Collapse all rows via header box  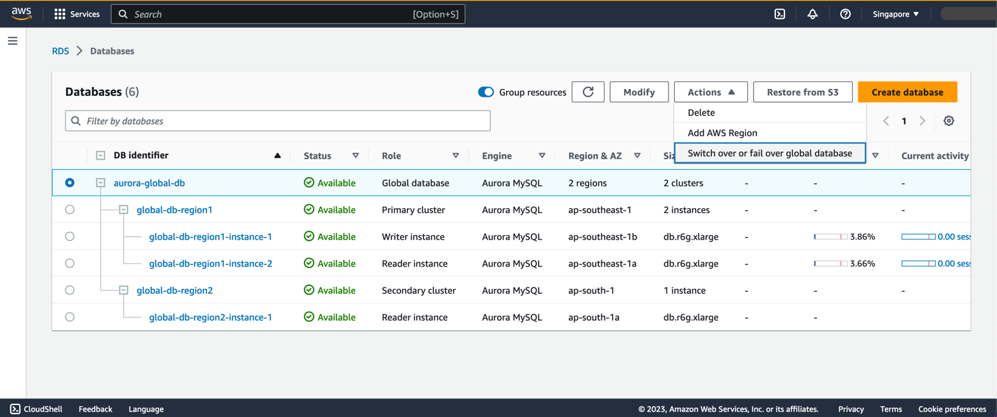coord(100,155)
